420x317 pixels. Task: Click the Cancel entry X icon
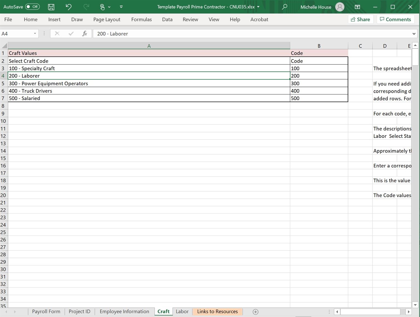click(x=57, y=34)
